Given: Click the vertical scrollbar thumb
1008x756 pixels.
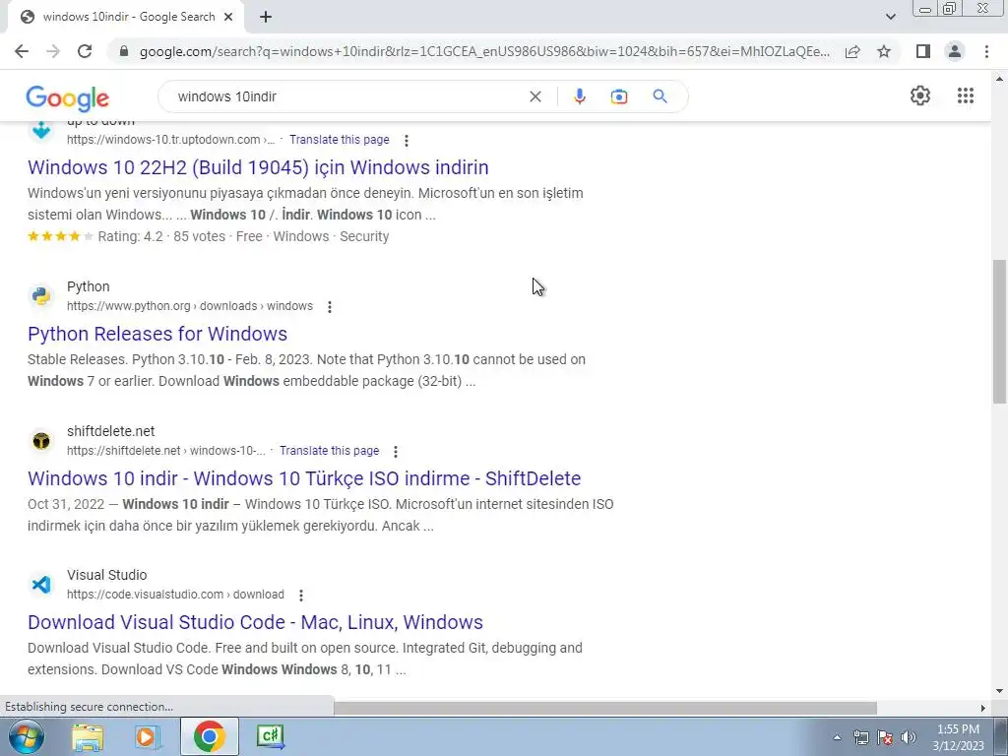Looking at the screenshot, I should tap(999, 332).
